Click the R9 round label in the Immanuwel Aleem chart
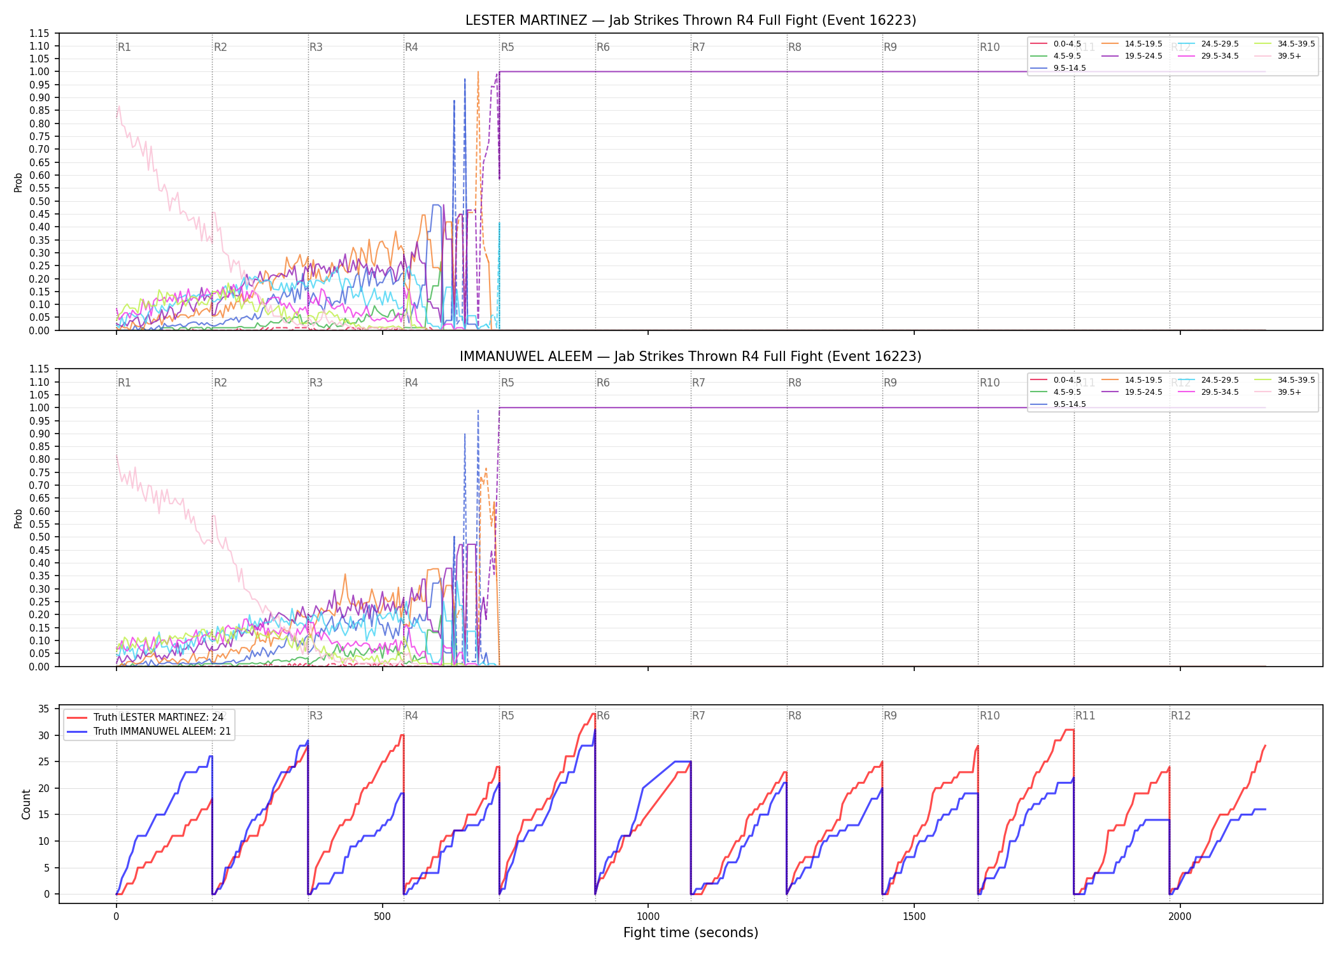The height and width of the screenshot is (955, 1337). tap(891, 383)
